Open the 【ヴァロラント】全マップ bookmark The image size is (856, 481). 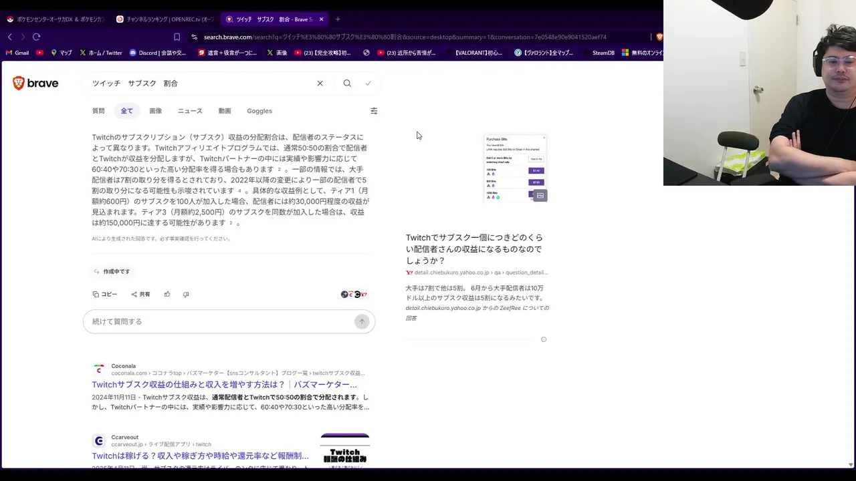click(x=544, y=53)
